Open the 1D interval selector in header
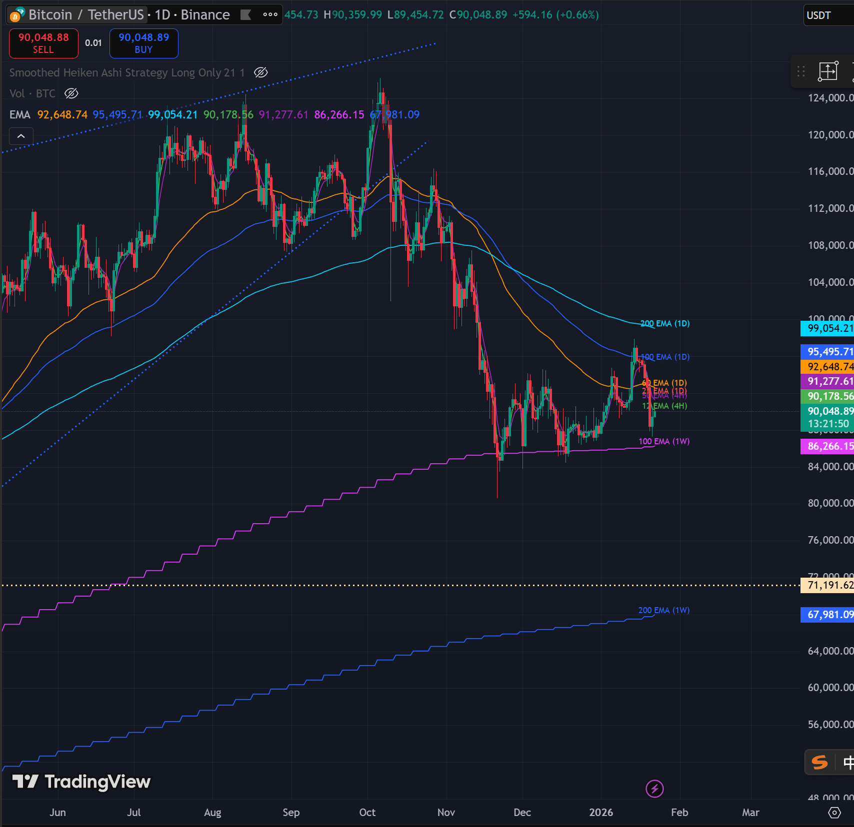The width and height of the screenshot is (854, 827). (162, 15)
